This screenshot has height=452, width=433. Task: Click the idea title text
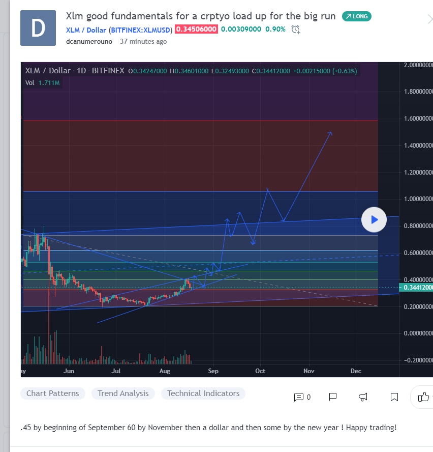[201, 16]
